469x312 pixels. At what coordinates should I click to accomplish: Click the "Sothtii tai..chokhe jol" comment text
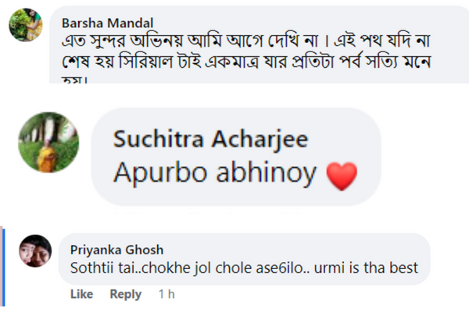pyautogui.click(x=156, y=268)
